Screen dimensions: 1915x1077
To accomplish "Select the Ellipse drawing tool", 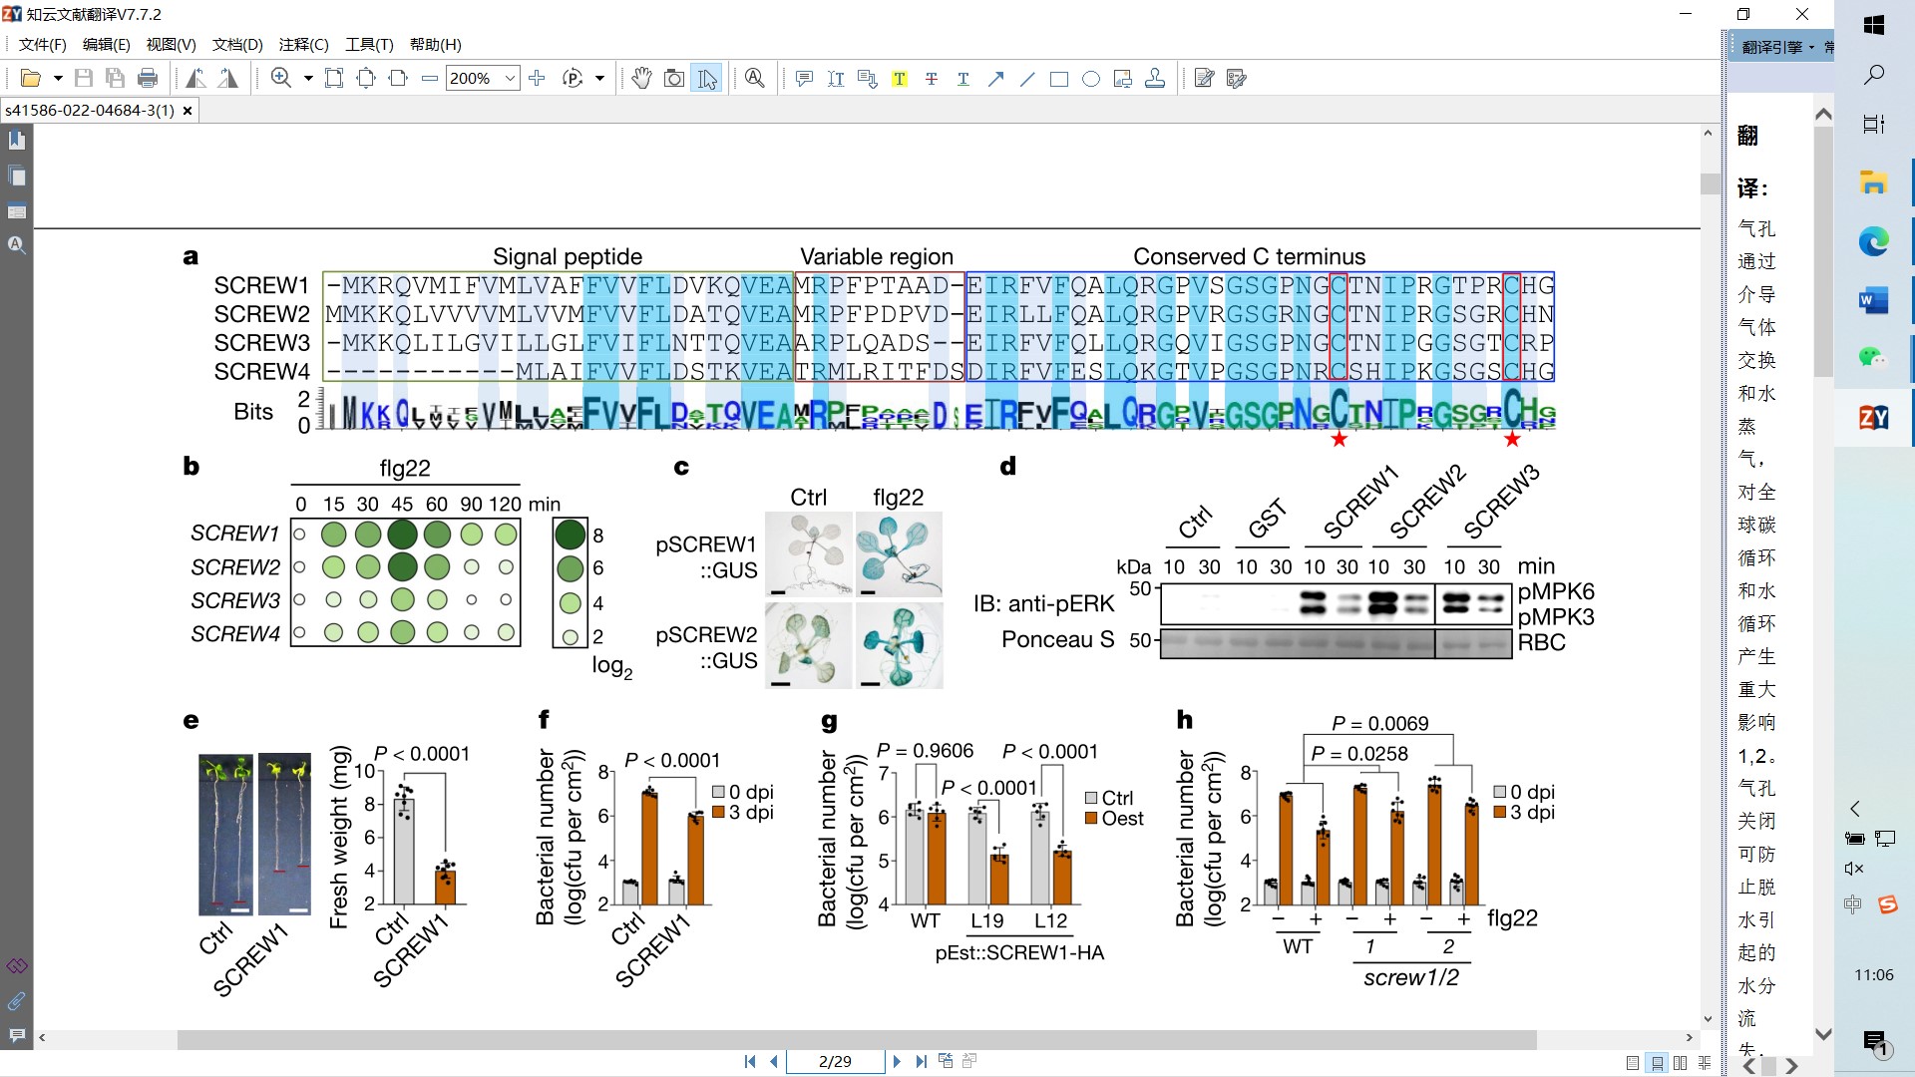I will click(1091, 79).
